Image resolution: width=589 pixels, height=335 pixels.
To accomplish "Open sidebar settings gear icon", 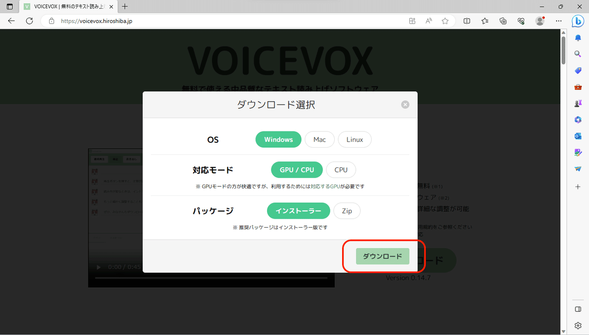I will (x=578, y=326).
